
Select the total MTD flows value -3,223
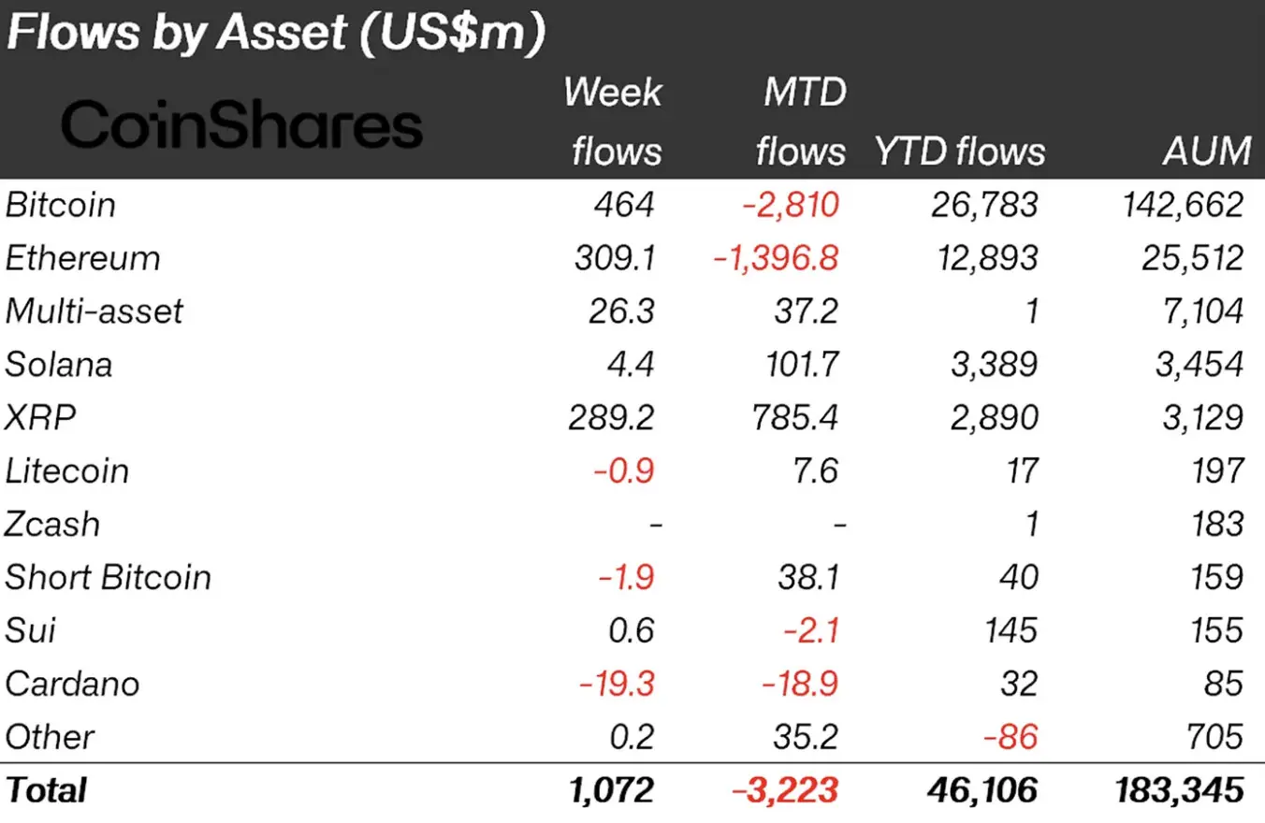(785, 791)
